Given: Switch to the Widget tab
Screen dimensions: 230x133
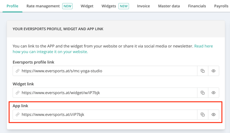Looking at the screenshot, I should 87,6.
